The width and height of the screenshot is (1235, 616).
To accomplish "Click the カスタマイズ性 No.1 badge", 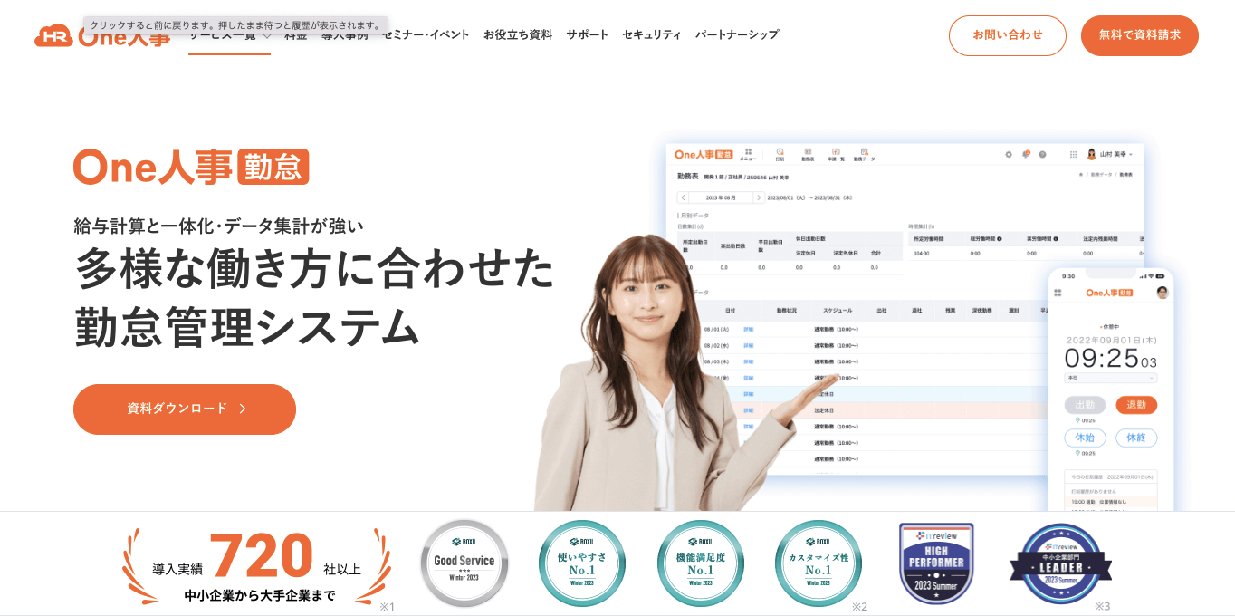I will pyautogui.click(x=819, y=563).
